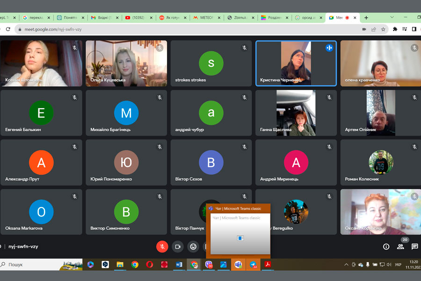
Task: Toggle the Chrome side panel icon
Action: click(414, 29)
